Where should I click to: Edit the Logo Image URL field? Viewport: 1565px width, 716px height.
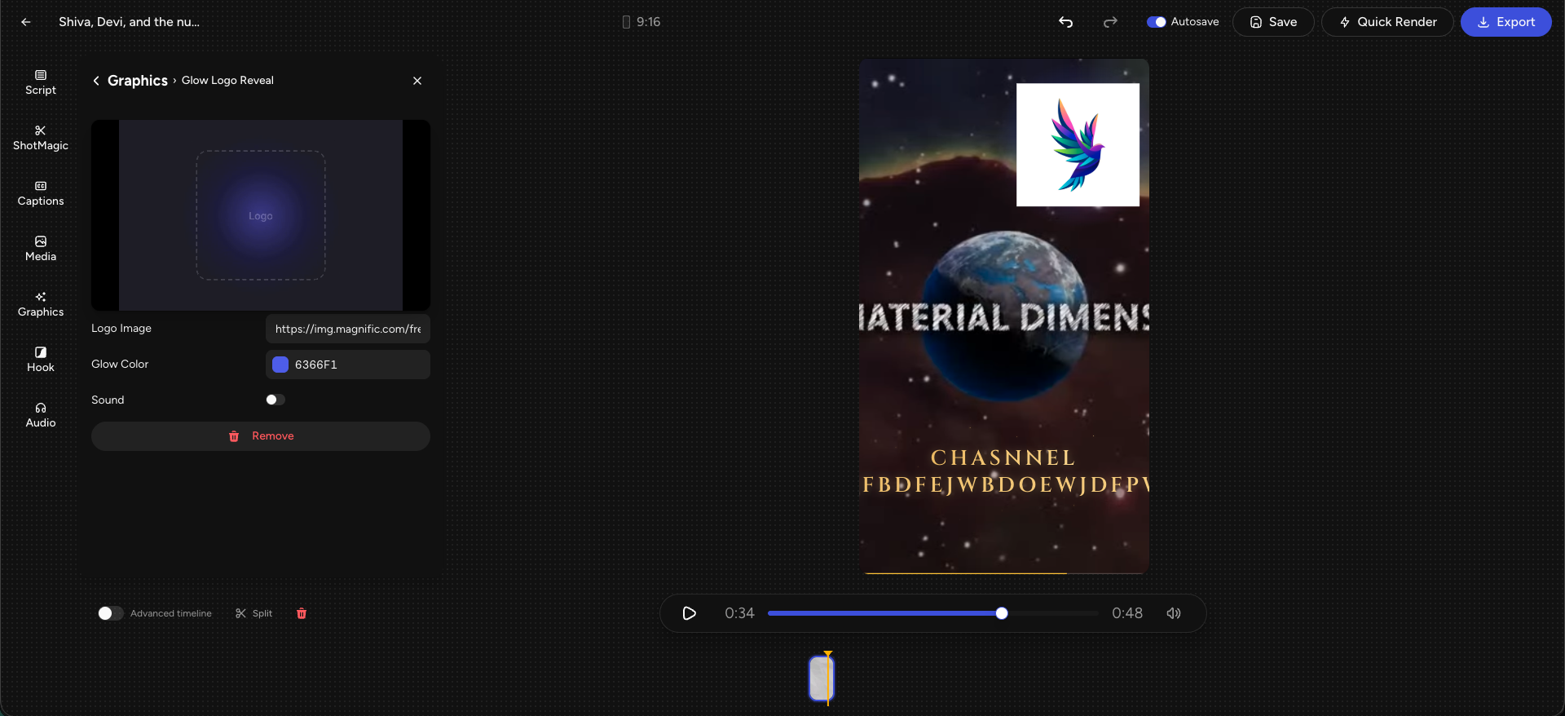point(348,329)
